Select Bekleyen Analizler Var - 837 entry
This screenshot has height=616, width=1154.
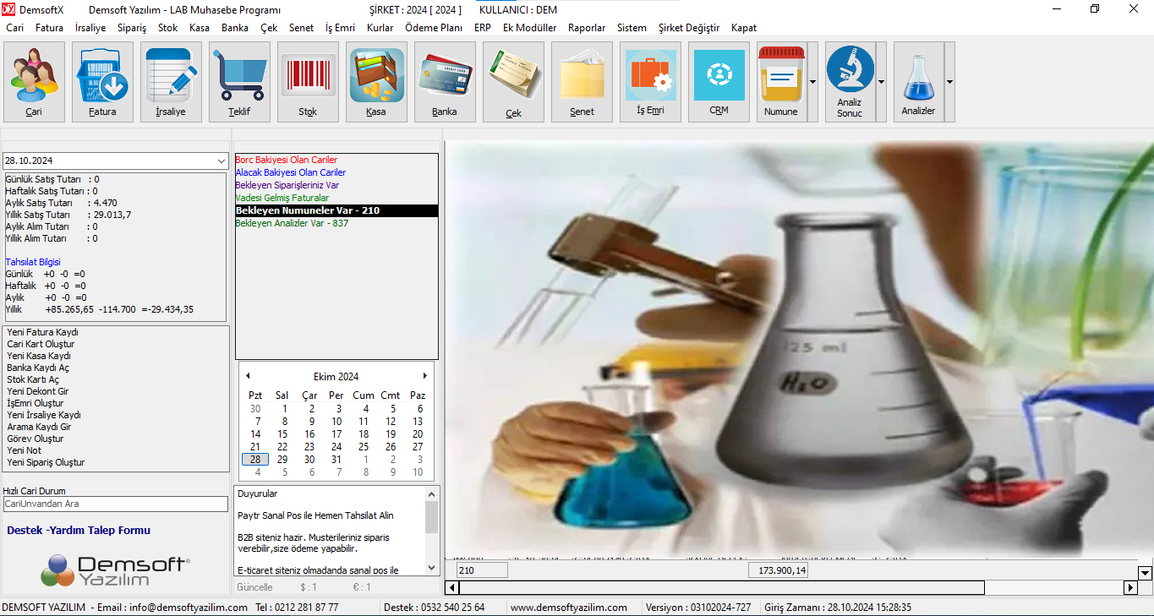click(x=292, y=223)
